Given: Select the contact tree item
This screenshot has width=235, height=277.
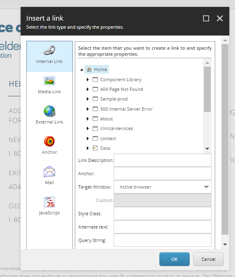Looking at the screenshot, I should click(108, 138).
